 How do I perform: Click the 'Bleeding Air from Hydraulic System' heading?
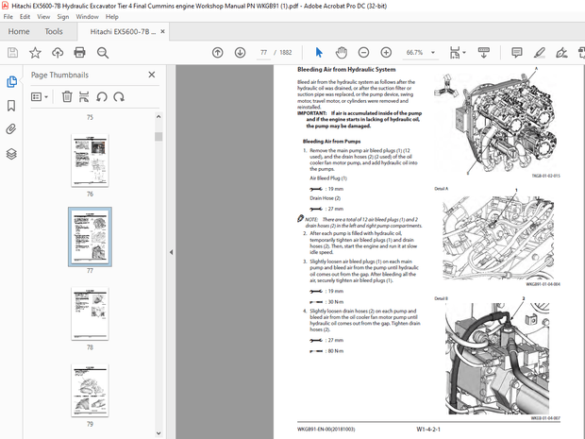pos(346,70)
